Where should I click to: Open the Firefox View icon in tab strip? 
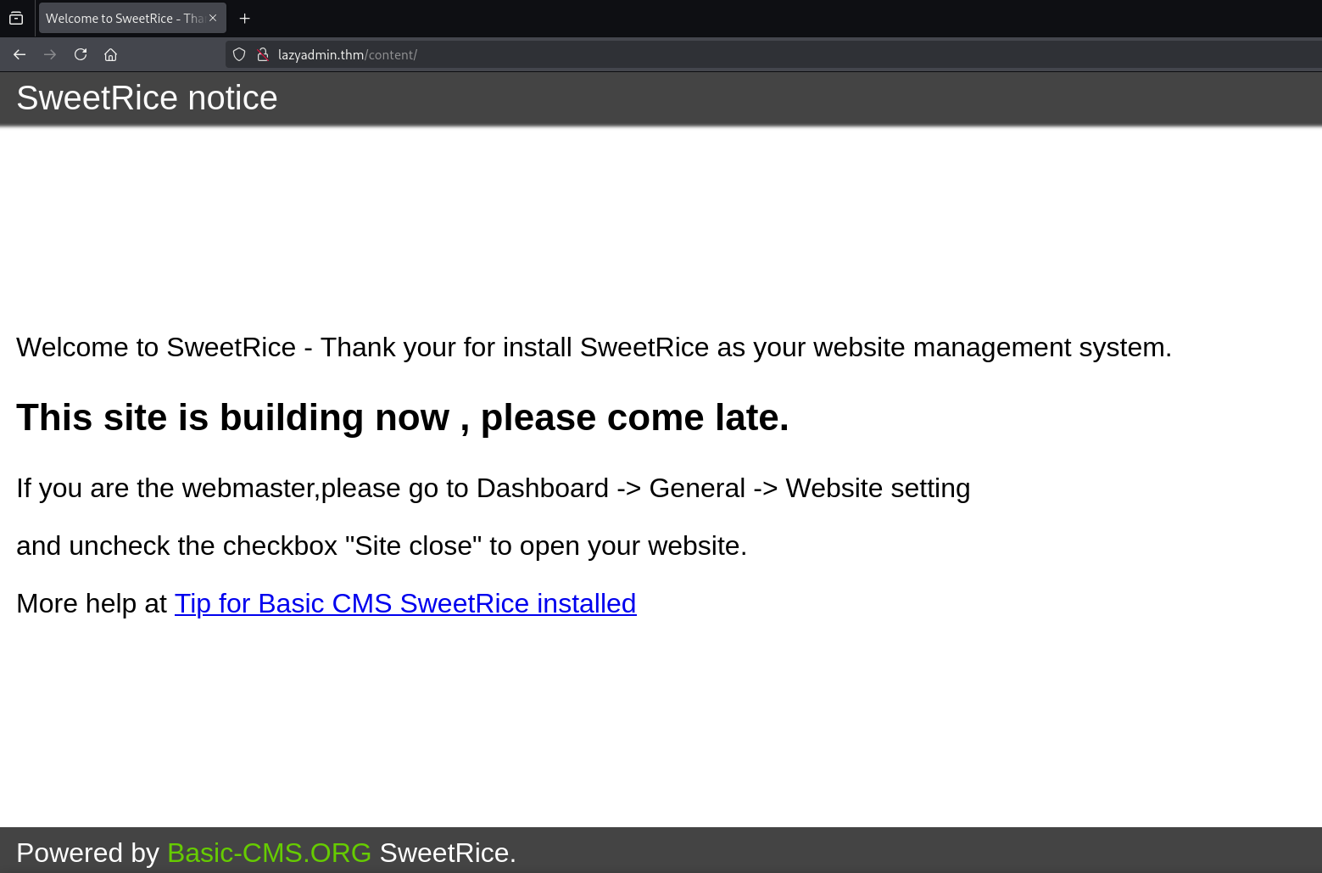[16, 18]
